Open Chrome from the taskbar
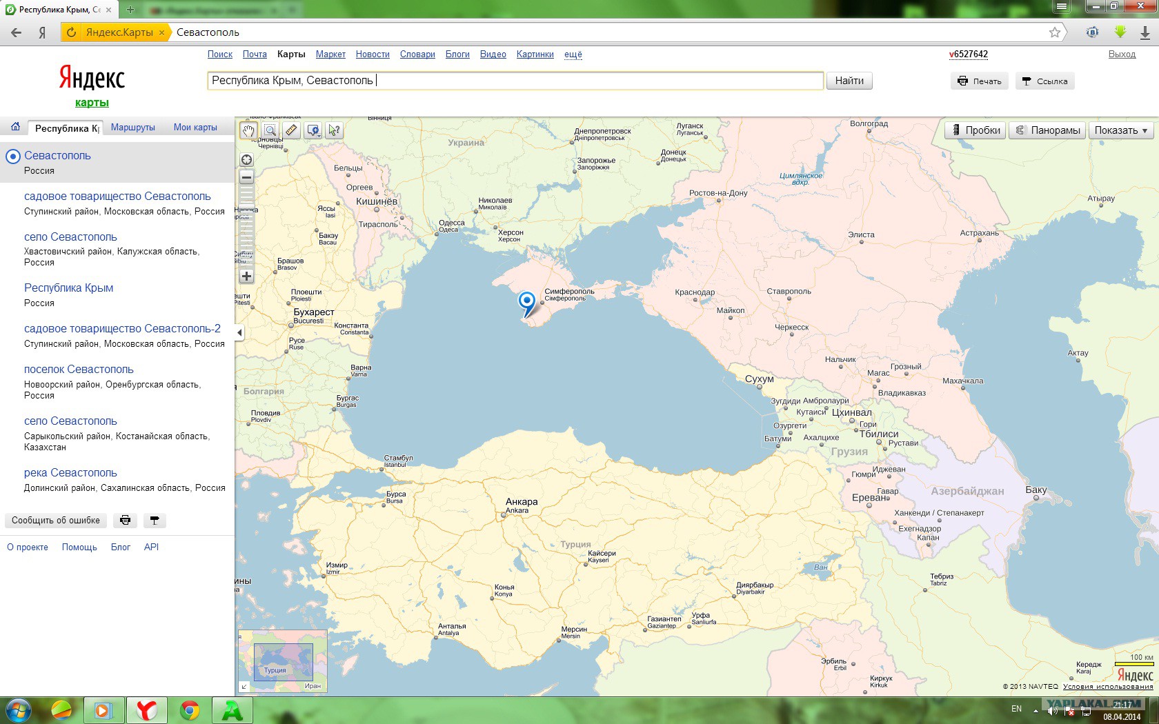Screen dimensions: 1159x724 pyautogui.click(x=190, y=710)
